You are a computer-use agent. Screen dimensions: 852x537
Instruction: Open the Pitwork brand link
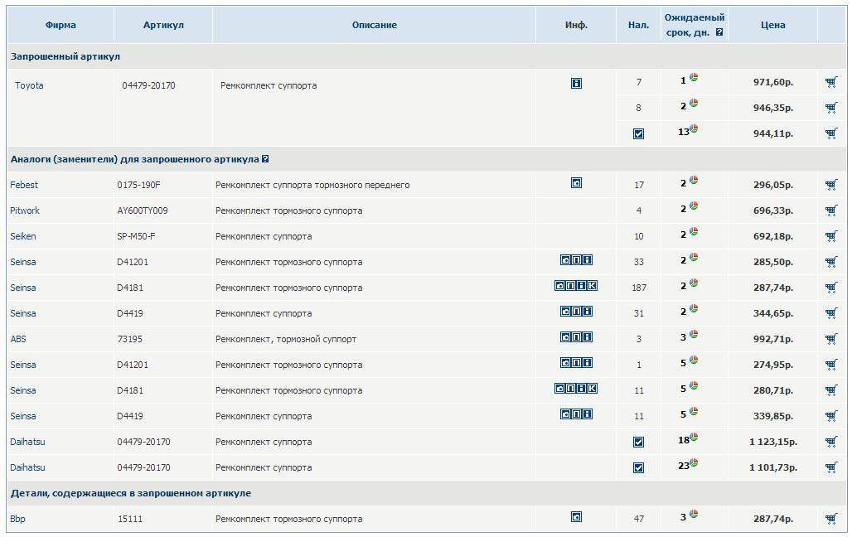coord(25,210)
